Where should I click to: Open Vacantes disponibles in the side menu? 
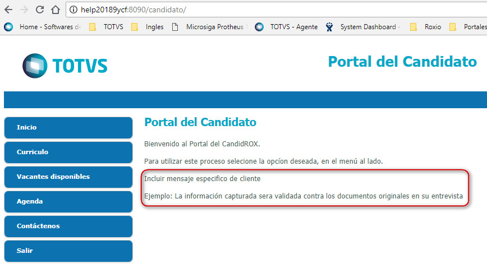coord(68,177)
